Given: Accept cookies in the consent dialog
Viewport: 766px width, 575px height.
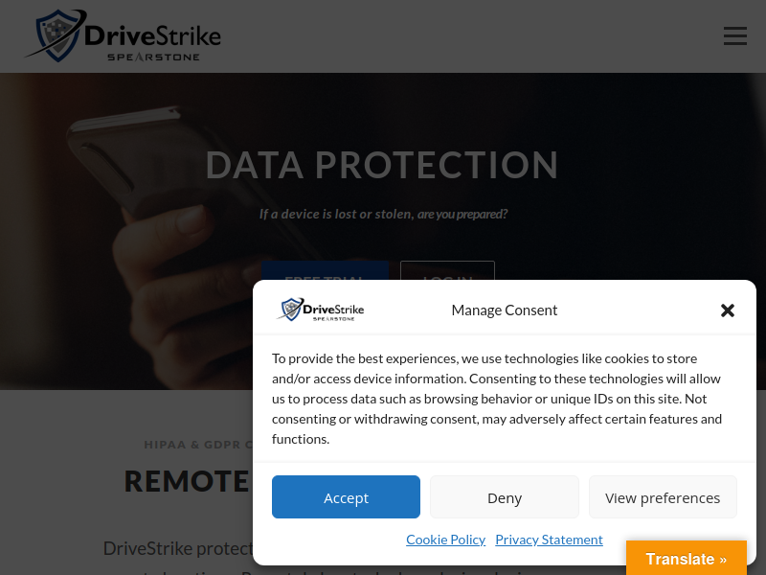Looking at the screenshot, I should pyautogui.click(x=346, y=497).
